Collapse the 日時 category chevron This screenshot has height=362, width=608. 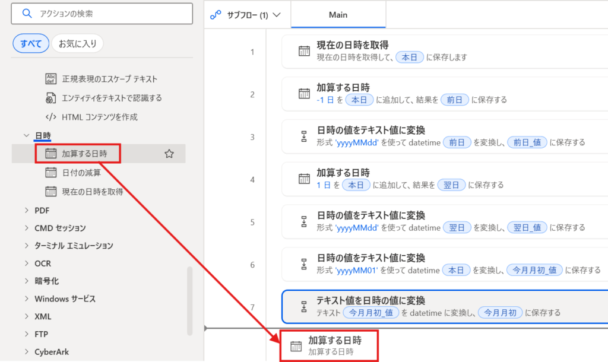click(26, 135)
